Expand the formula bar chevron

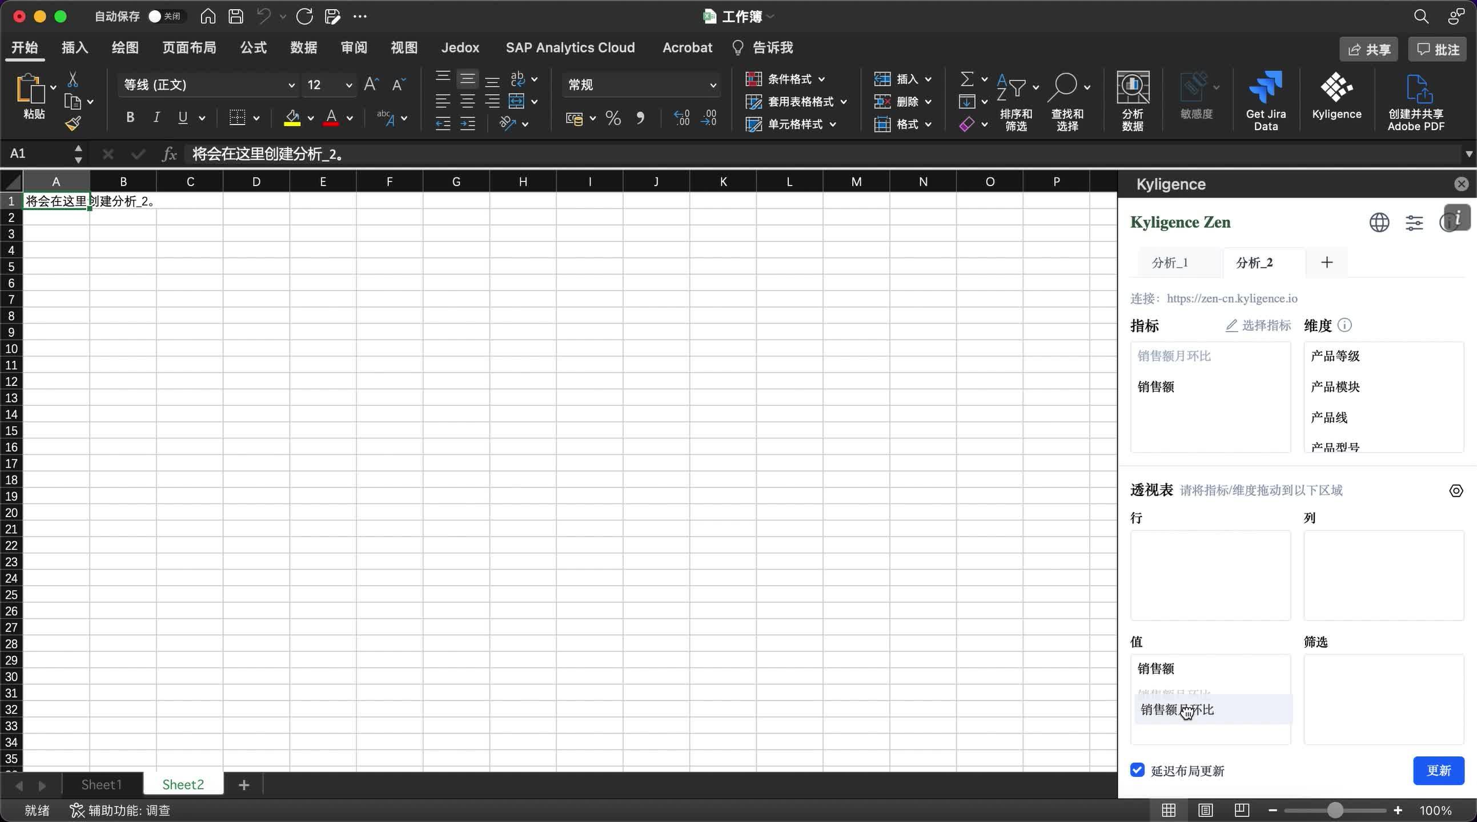tap(1468, 154)
